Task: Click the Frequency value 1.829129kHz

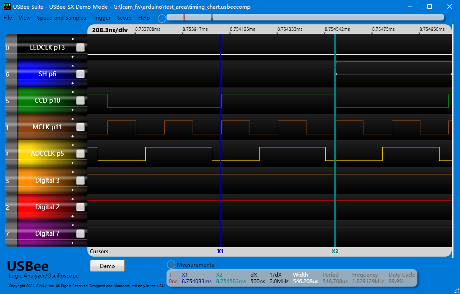Action: [368, 281]
